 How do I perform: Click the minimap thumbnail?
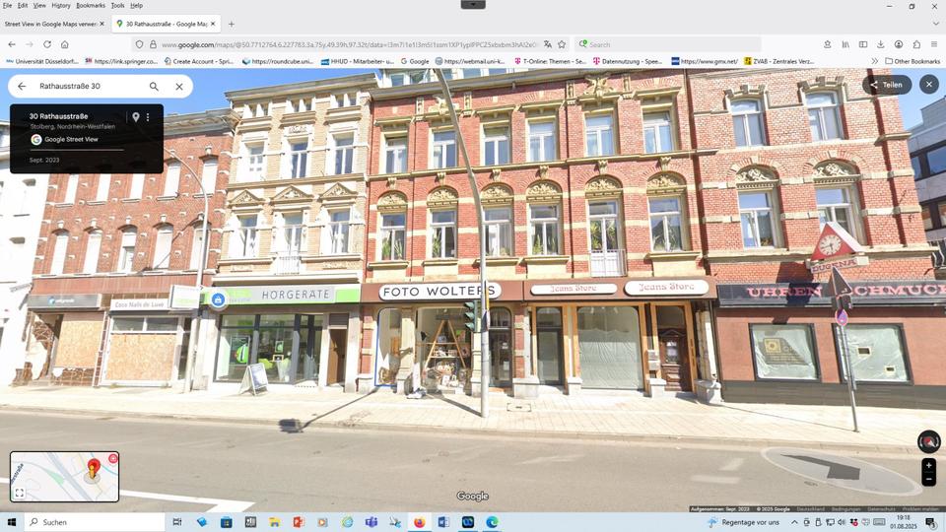point(65,477)
